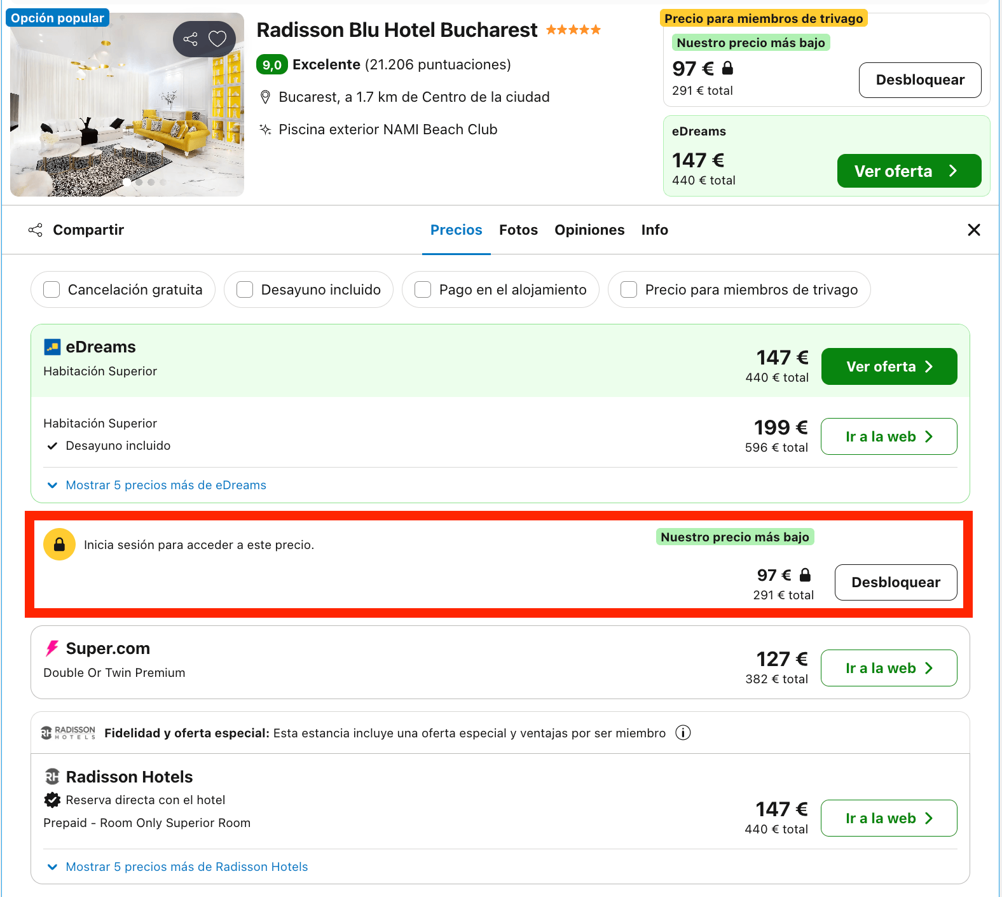1002x897 pixels.
Task: Click the eDreams logo icon
Action: click(52, 347)
